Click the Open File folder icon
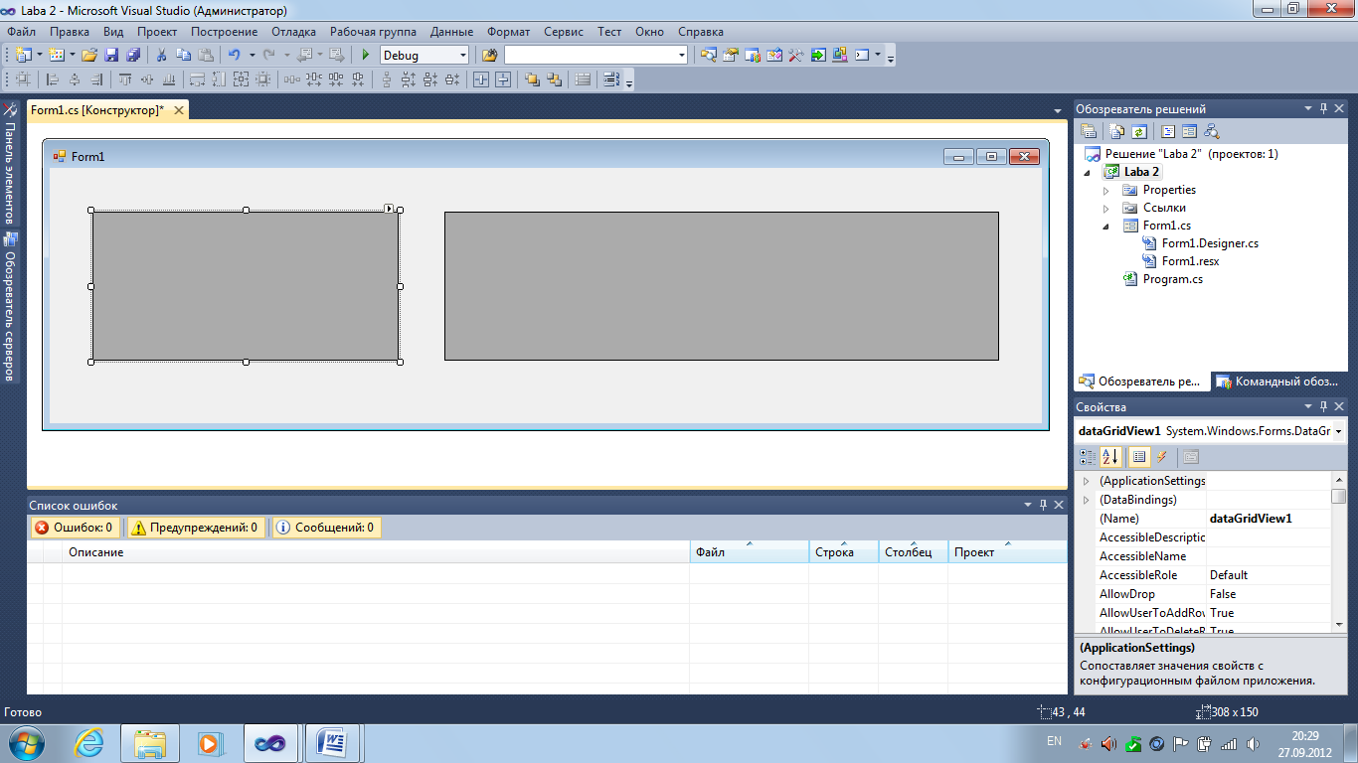 89,56
